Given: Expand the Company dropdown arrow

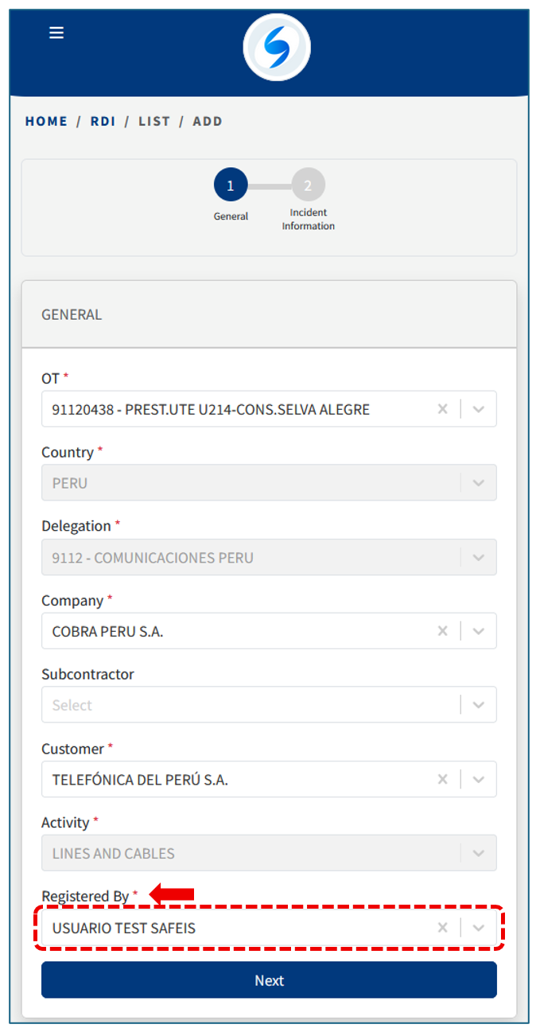Looking at the screenshot, I should [x=479, y=631].
